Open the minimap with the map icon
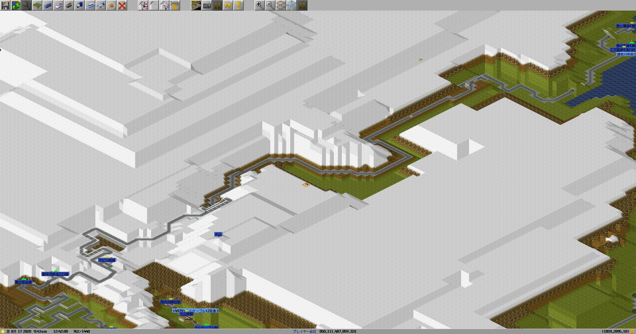Image resolution: width=636 pixels, height=334 pixels. (x=16, y=5)
